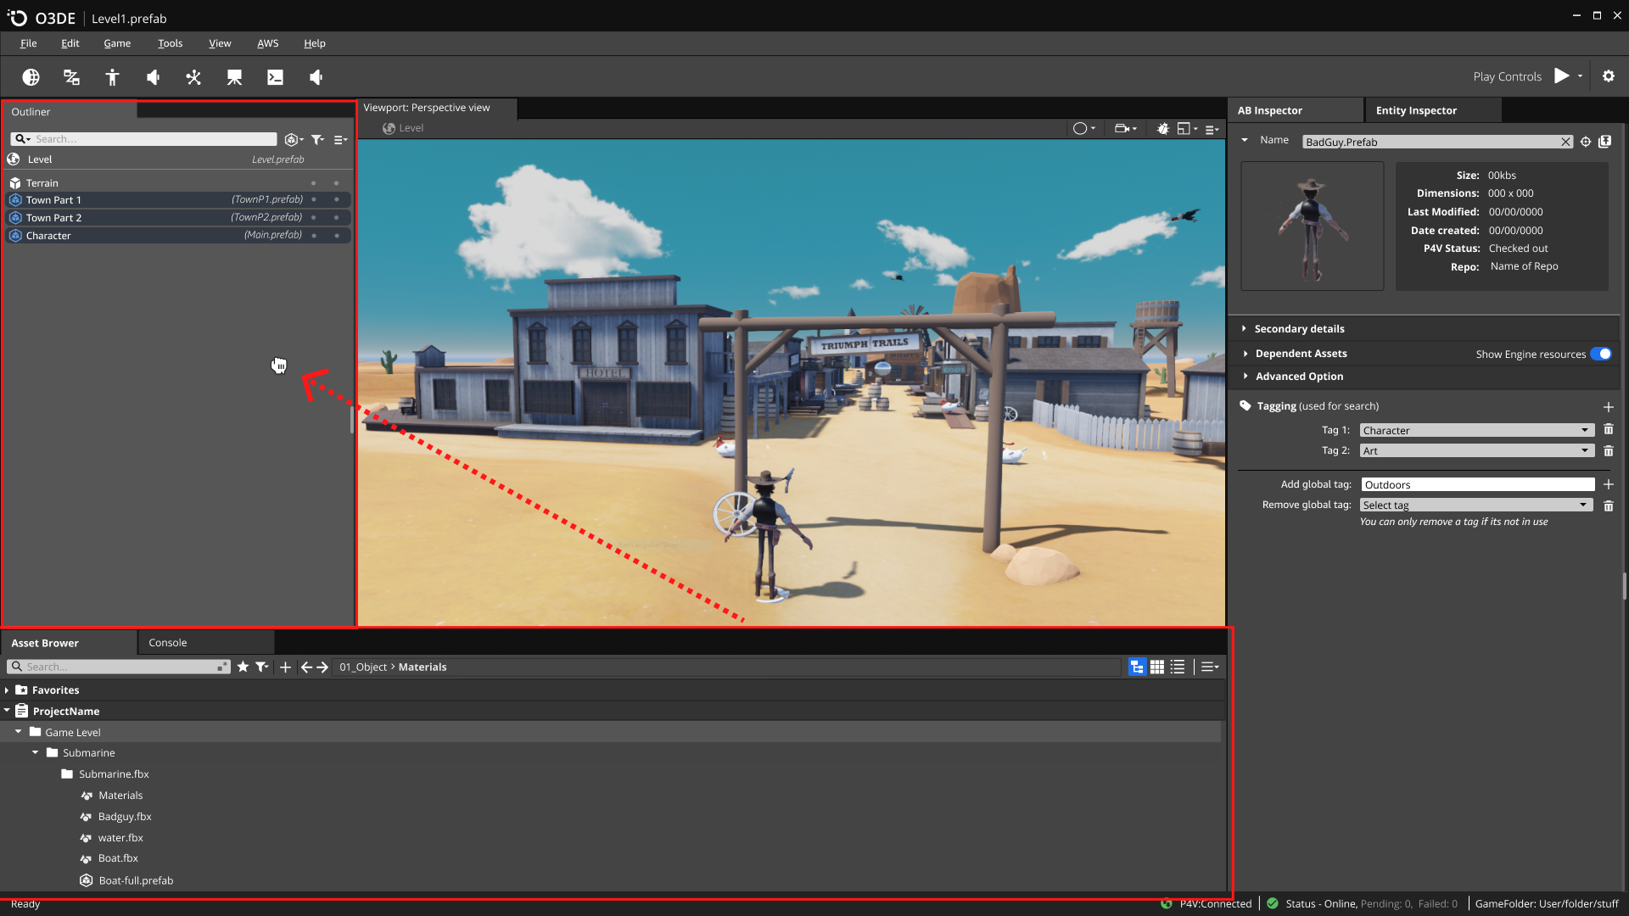Open the console terminal toolbar icon
The height and width of the screenshot is (916, 1629).
275,77
